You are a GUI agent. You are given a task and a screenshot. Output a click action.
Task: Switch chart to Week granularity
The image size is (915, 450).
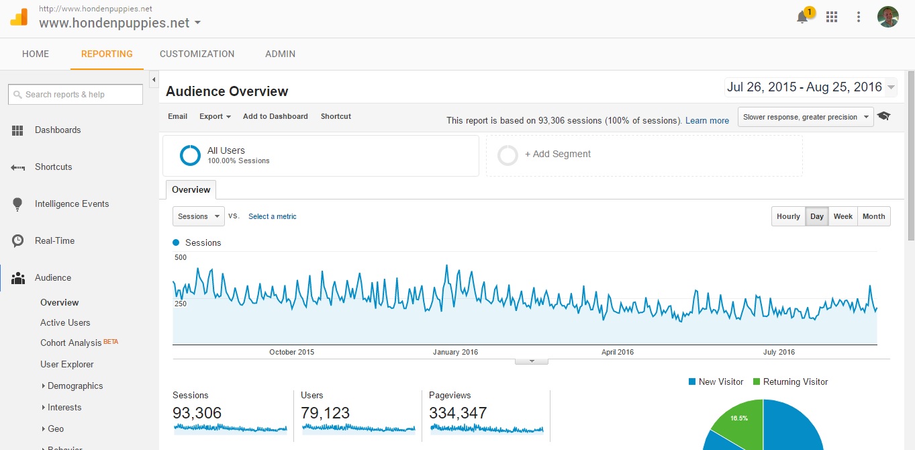tap(843, 216)
